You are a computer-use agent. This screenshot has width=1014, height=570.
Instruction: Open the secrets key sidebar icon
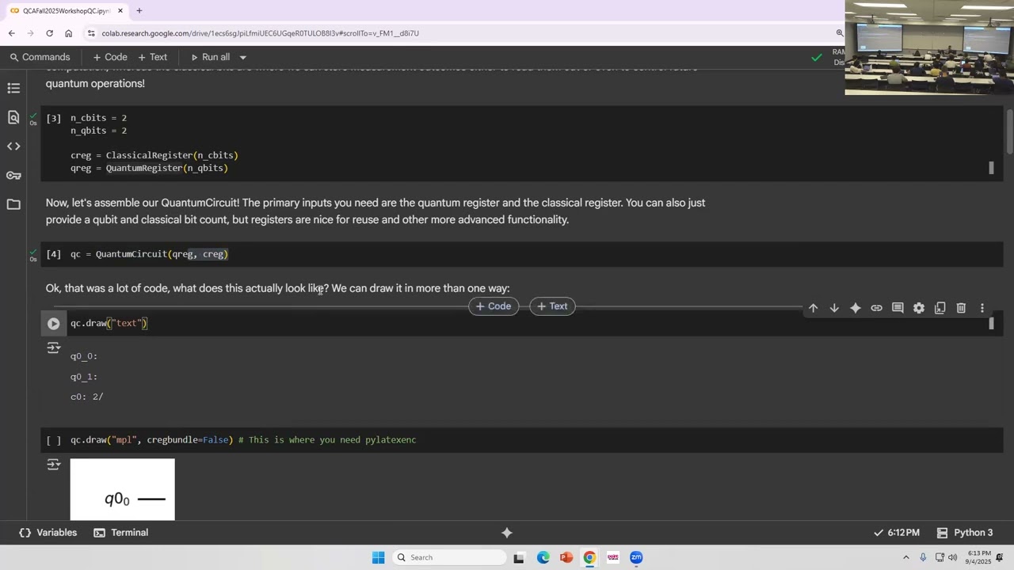tap(13, 175)
